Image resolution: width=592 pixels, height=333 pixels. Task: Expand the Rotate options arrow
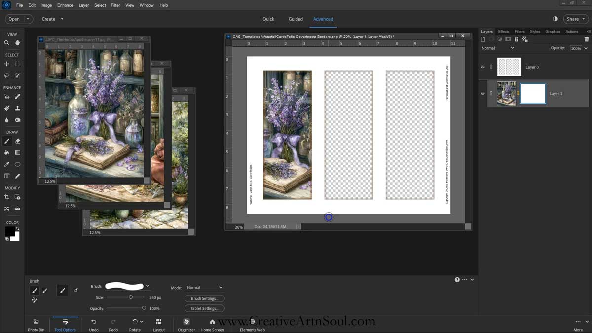(x=142, y=322)
